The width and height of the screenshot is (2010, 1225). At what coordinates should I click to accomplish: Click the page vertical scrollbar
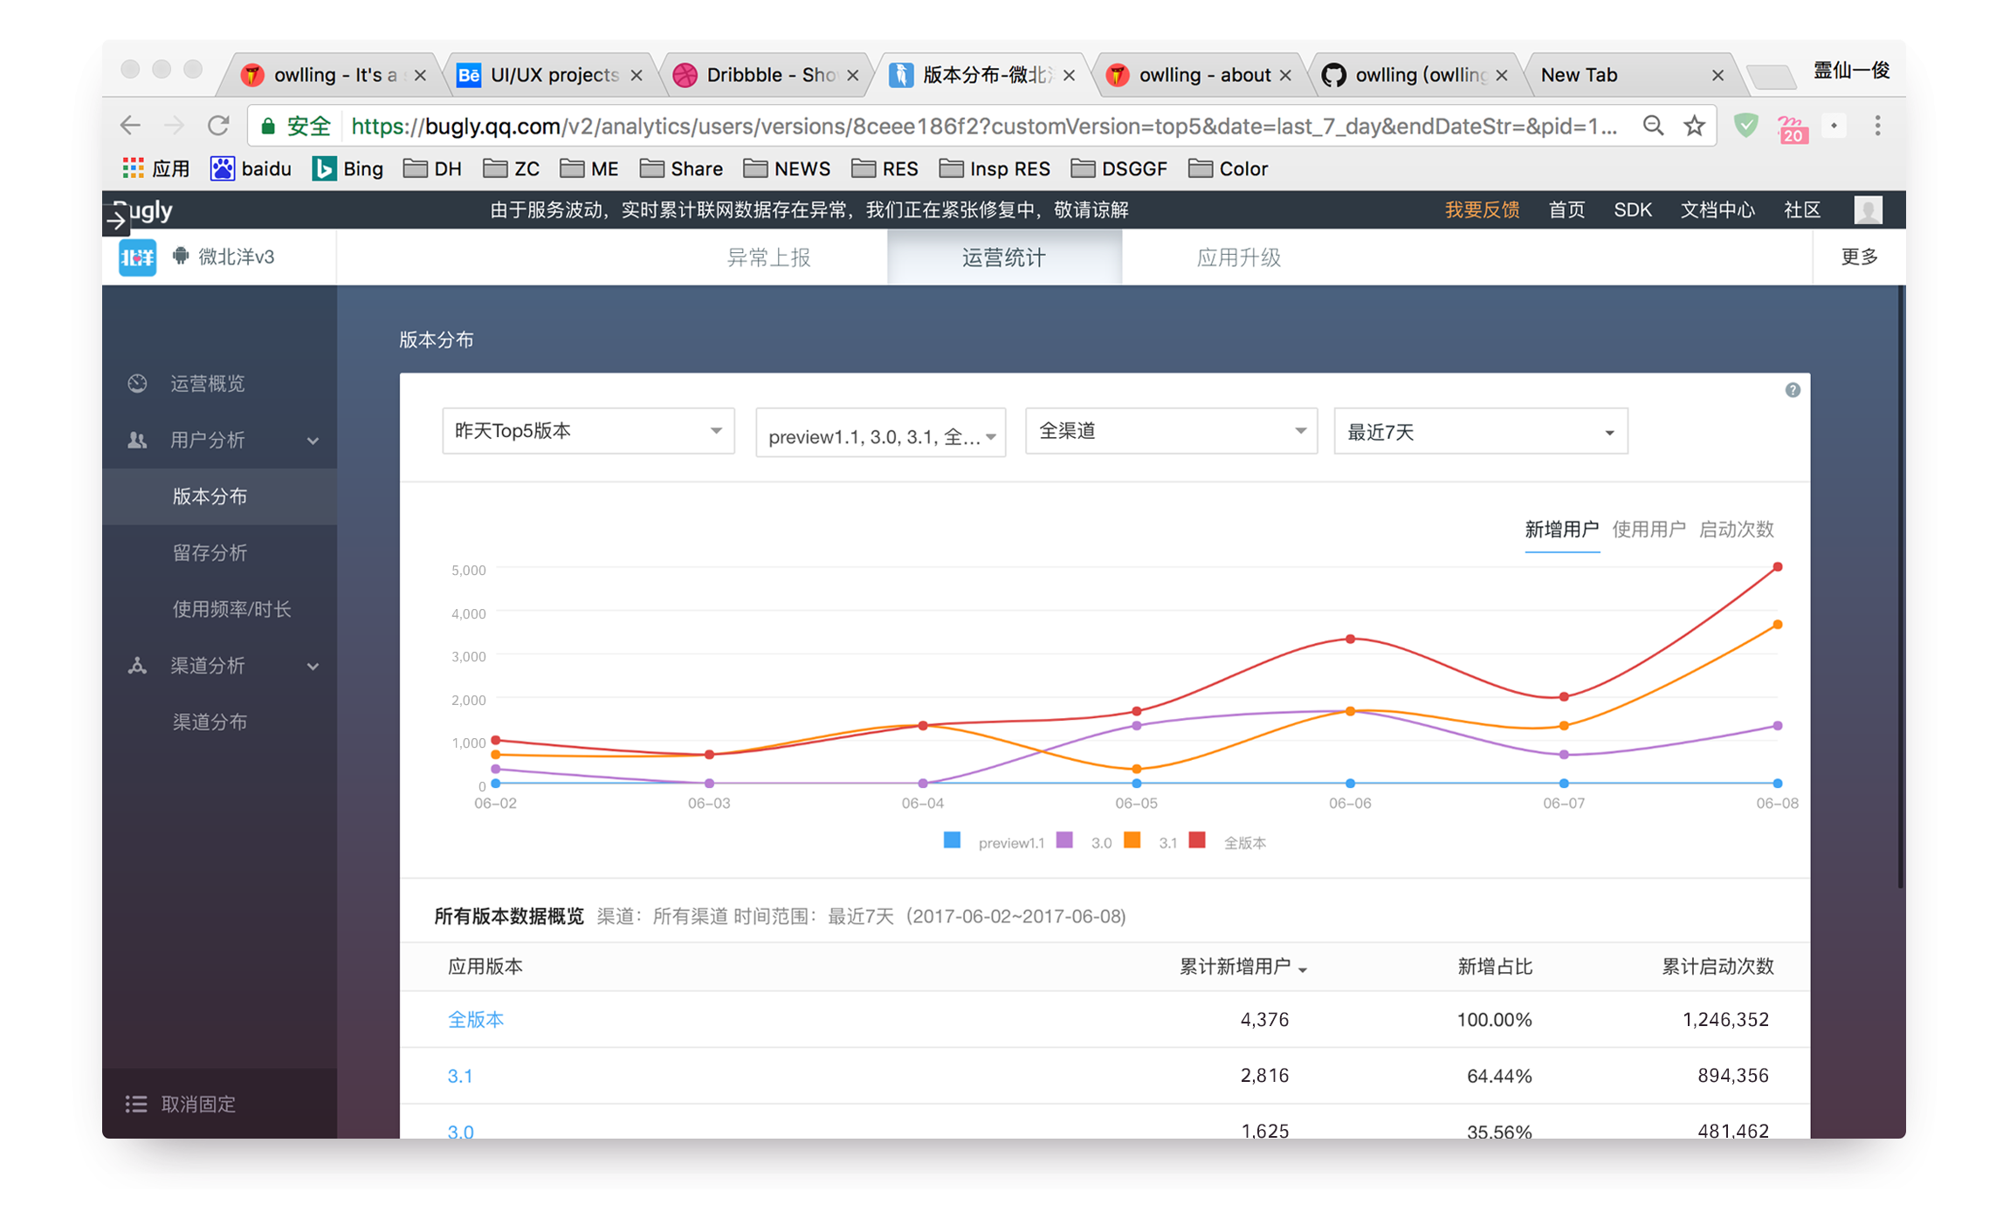[x=1900, y=589]
